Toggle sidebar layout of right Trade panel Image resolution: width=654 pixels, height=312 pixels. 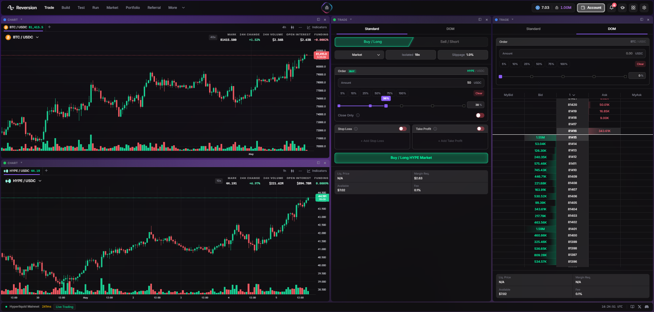[x=642, y=19]
